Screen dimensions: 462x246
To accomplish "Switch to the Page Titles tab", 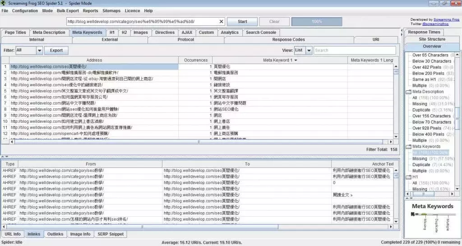I will tap(15, 32).
